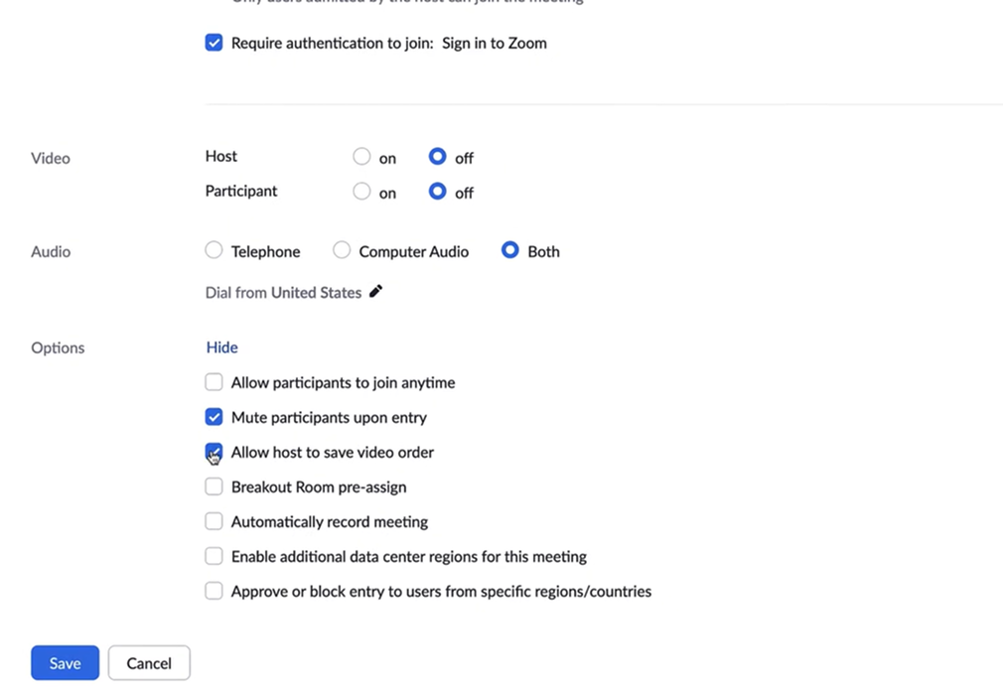The height and width of the screenshot is (694, 1003).
Task: Choose Telephone audio option
Action: click(x=214, y=251)
